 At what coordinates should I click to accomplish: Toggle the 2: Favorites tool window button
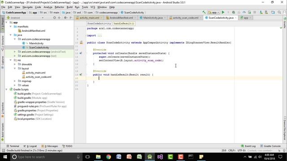pyautogui.click(x=3, y=110)
